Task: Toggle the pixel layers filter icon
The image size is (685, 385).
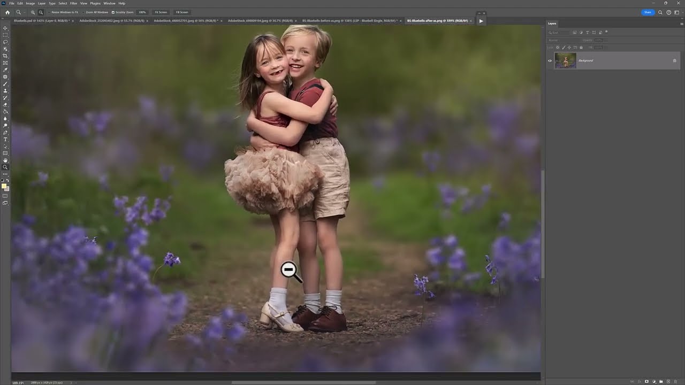Action: pyautogui.click(x=574, y=33)
